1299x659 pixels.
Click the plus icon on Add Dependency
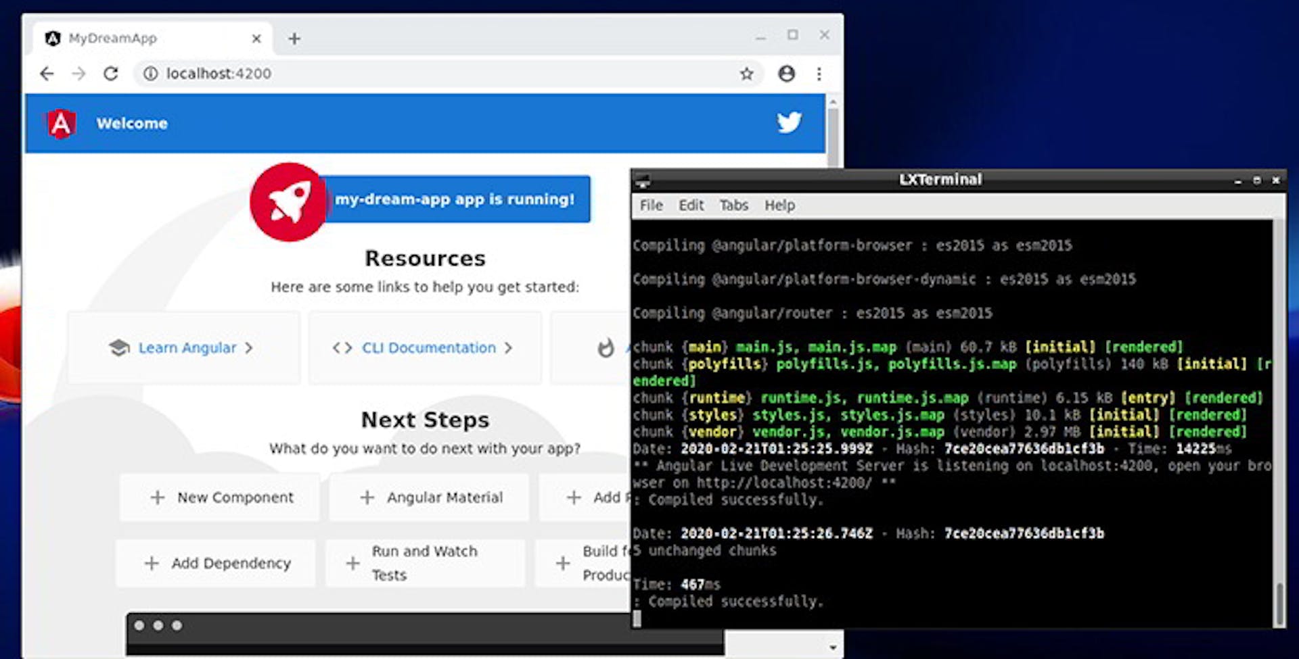[x=152, y=563]
